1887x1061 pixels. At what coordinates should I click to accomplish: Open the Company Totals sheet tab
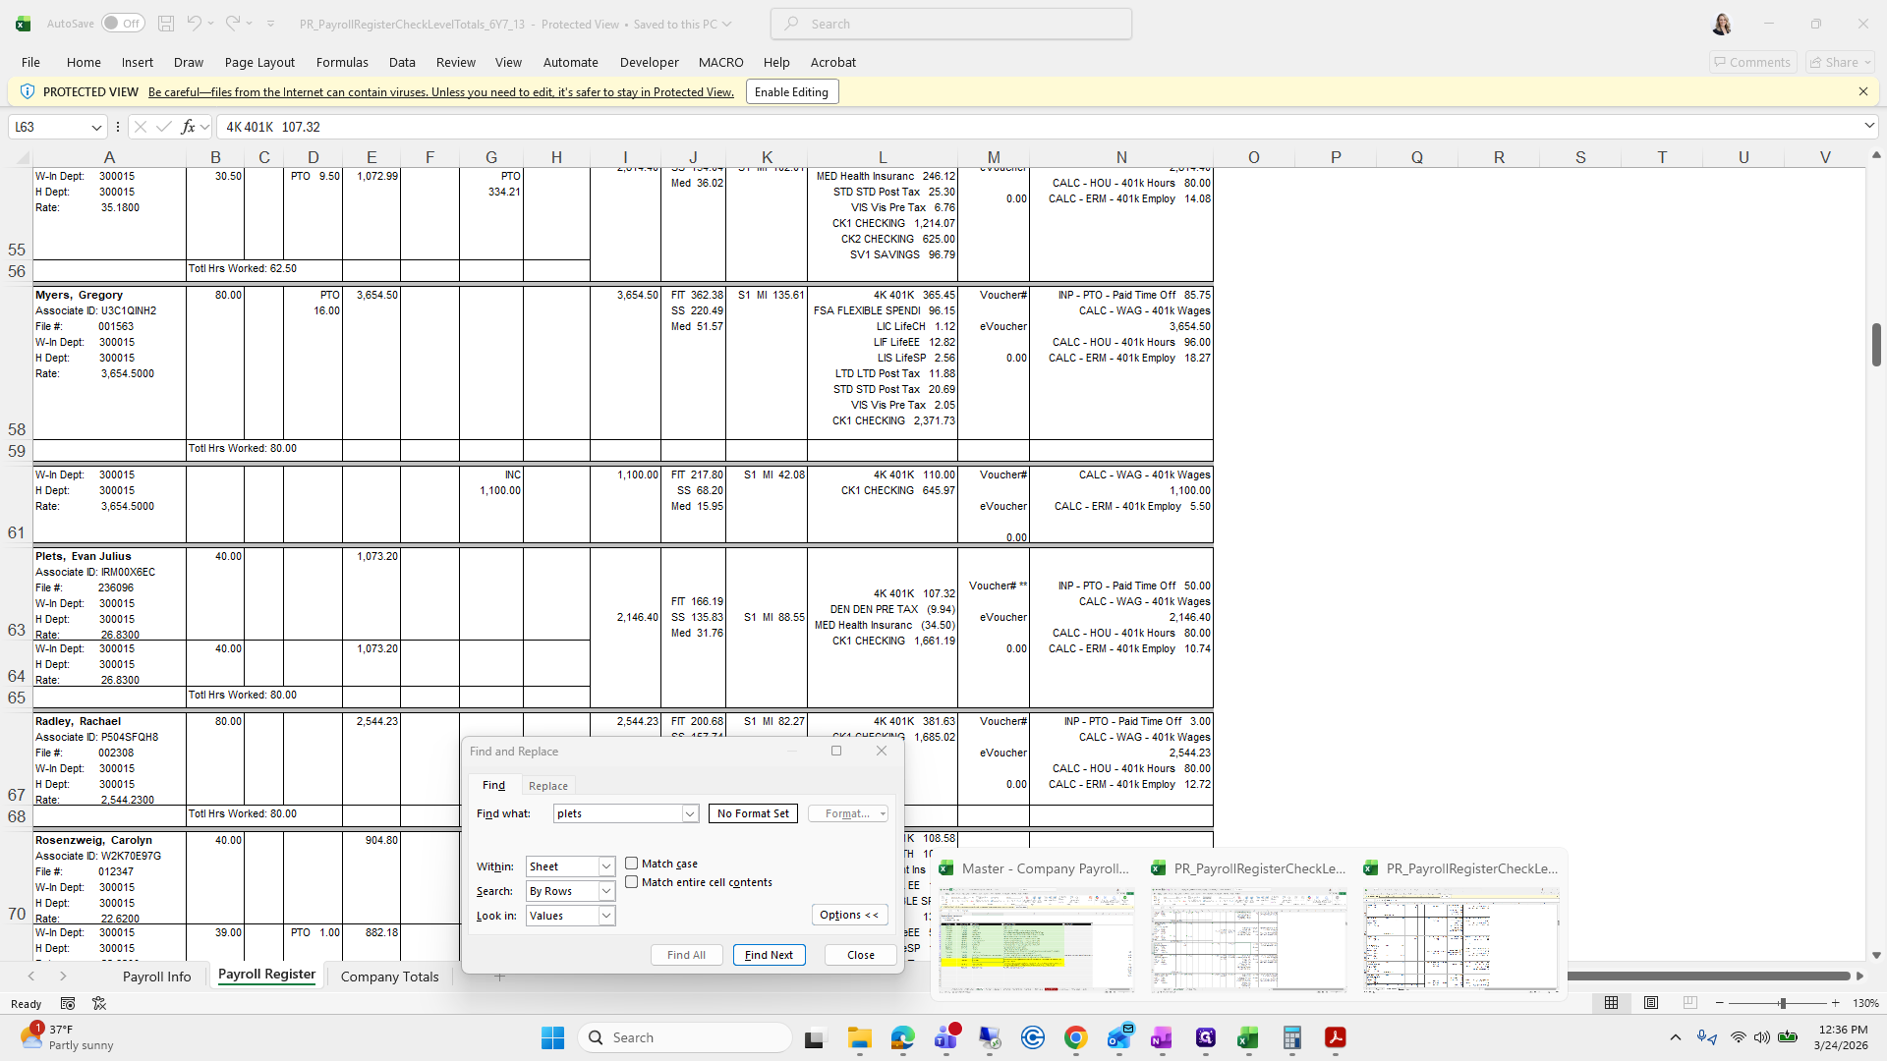point(389,977)
